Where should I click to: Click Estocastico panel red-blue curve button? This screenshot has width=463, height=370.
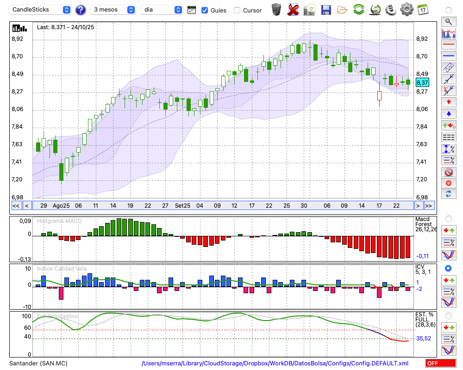pos(449,351)
